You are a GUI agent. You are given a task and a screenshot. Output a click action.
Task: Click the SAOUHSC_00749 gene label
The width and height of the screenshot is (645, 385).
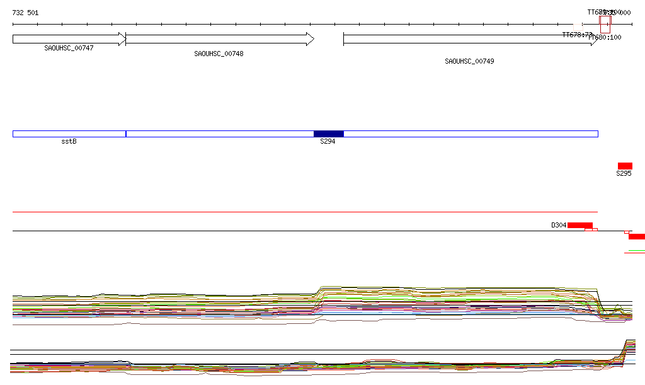pos(469,61)
